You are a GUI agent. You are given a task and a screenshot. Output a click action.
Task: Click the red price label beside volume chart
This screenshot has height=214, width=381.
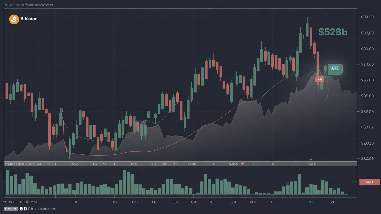[369, 182]
